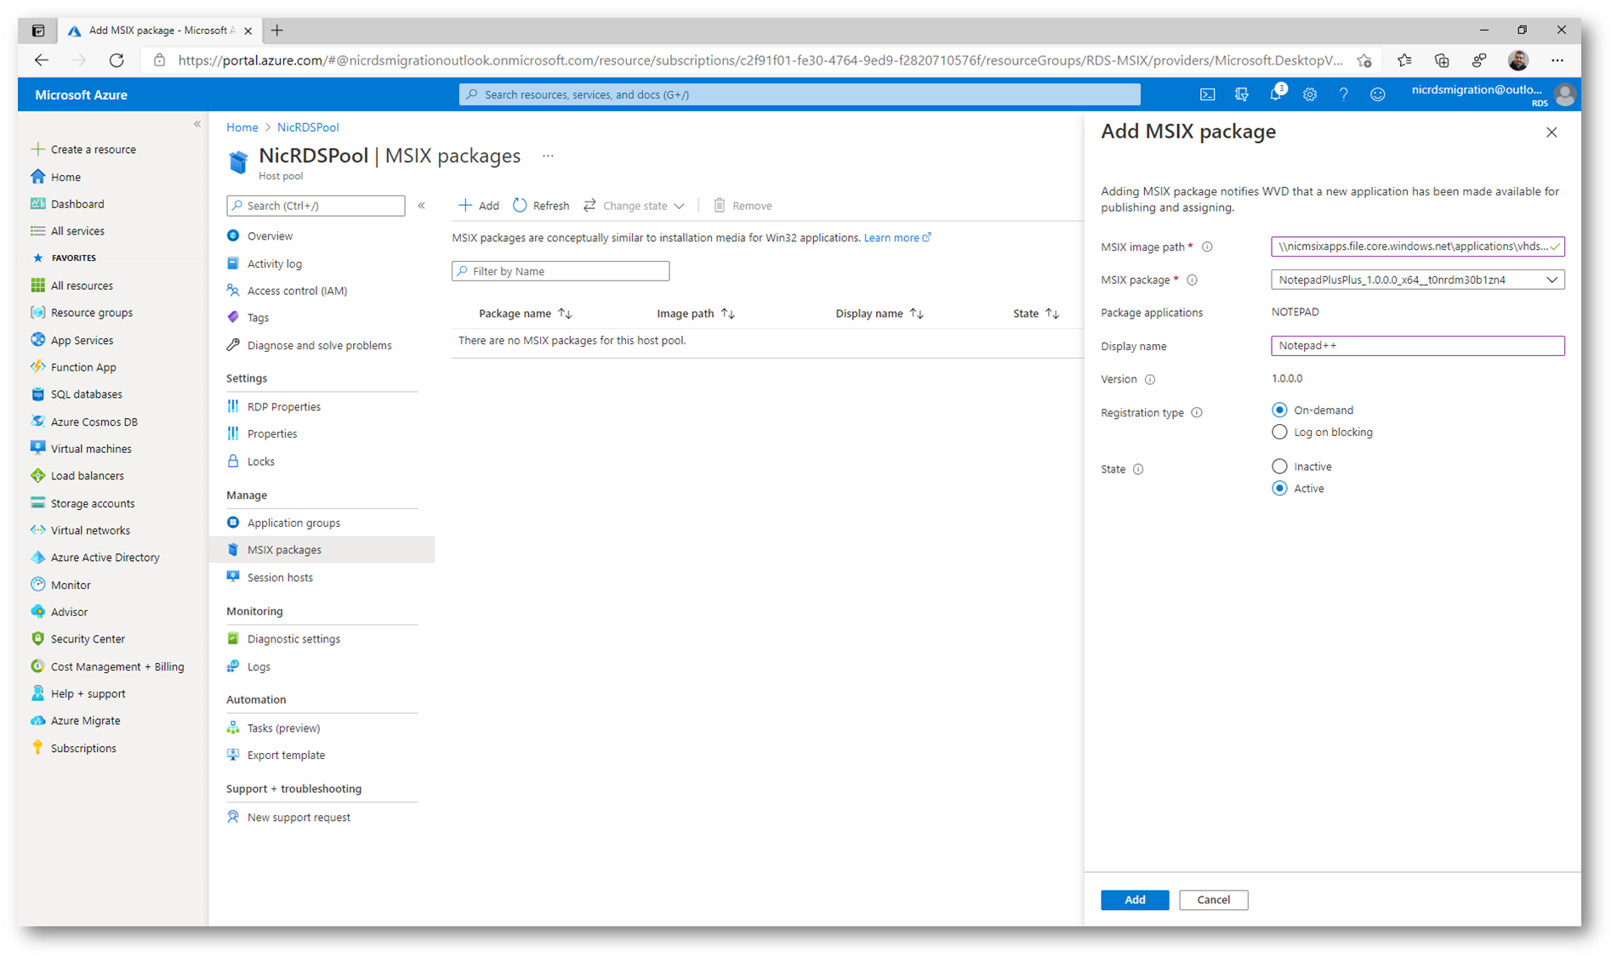The image size is (1617, 962).
Task: Close the Add MSIX package panel
Action: pyautogui.click(x=1552, y=133)
